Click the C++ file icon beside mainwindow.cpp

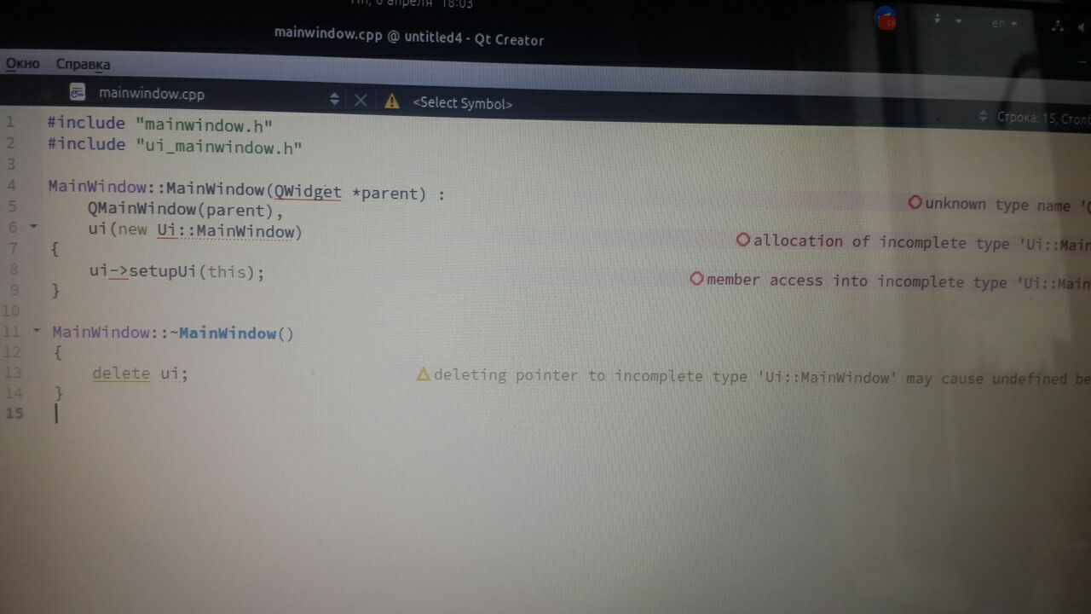coord(78,92)
